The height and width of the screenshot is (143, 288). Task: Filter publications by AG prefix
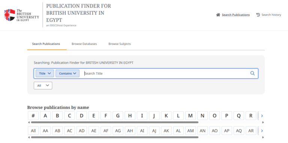[118, 131]
